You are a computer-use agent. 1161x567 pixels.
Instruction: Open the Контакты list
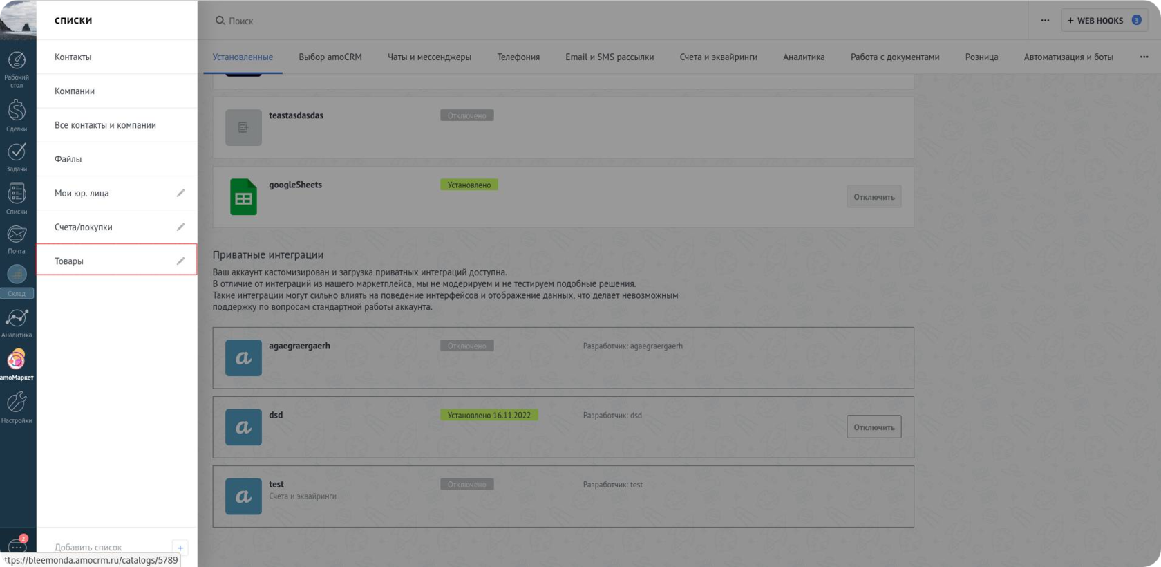tap(73, 57)
